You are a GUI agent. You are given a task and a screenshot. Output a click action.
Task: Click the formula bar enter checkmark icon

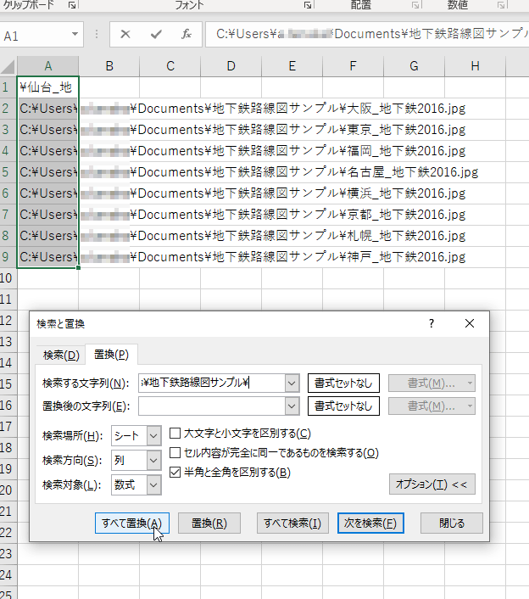155,35
